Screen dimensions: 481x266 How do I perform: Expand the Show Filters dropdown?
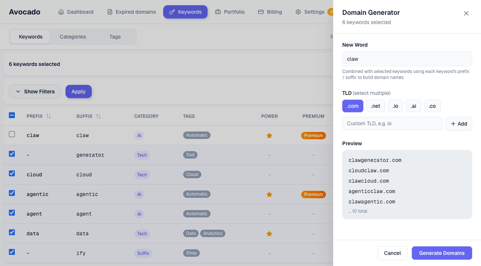point(35,91)
